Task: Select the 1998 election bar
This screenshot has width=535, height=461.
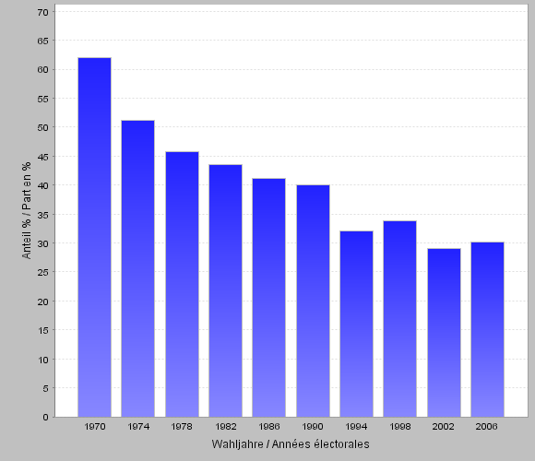Action: click(400, 319)
